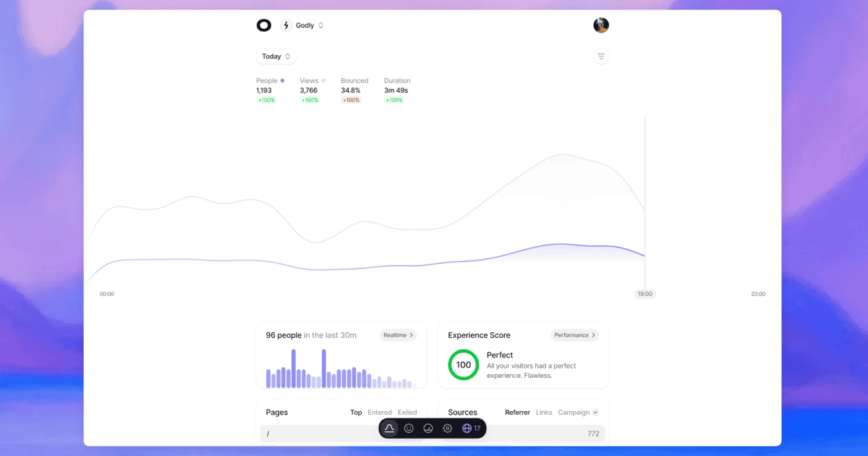Image resolution: width=868 pixels, height=456 pixels.
Task: Expand the Godly site selector
Action: pos(310,25)
